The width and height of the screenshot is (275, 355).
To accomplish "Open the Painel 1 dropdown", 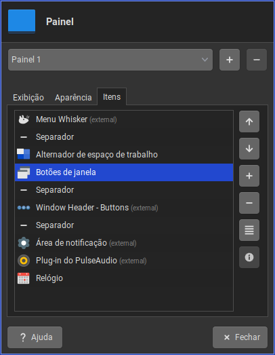I will pyautogui.click(x=110, y=60).
